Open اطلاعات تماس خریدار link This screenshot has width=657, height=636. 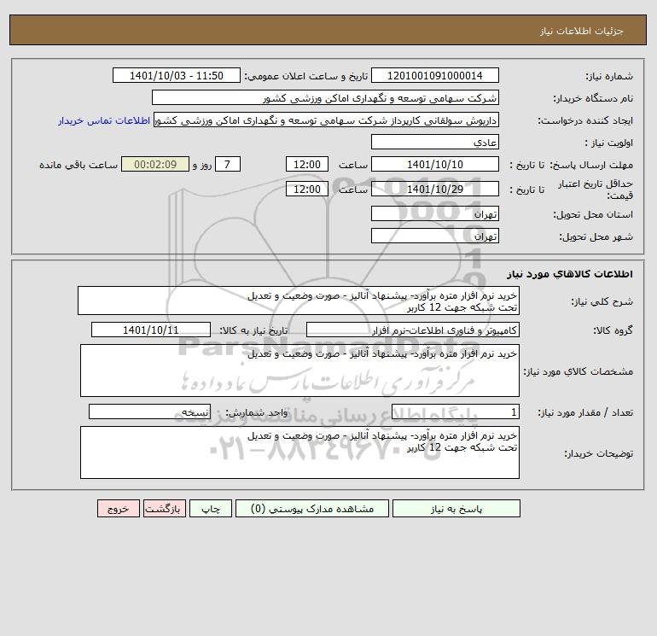pyautogui.click(x=104, y=120)
